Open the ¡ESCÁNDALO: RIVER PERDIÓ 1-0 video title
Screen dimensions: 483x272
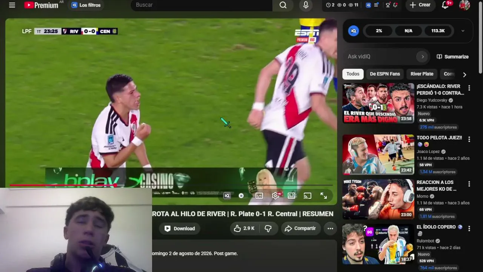tap(440, 90)
